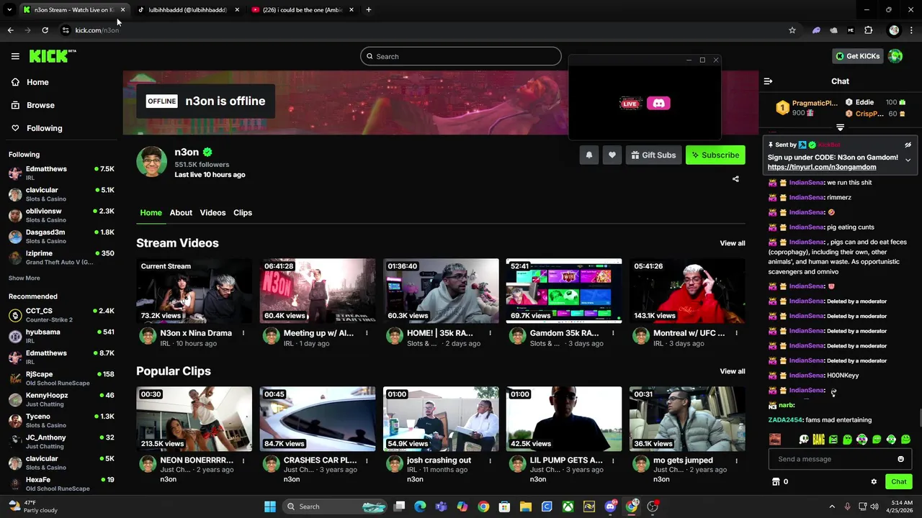Click the search input field
This screenshot has width=922, height=518.
[x=461, y=56]
